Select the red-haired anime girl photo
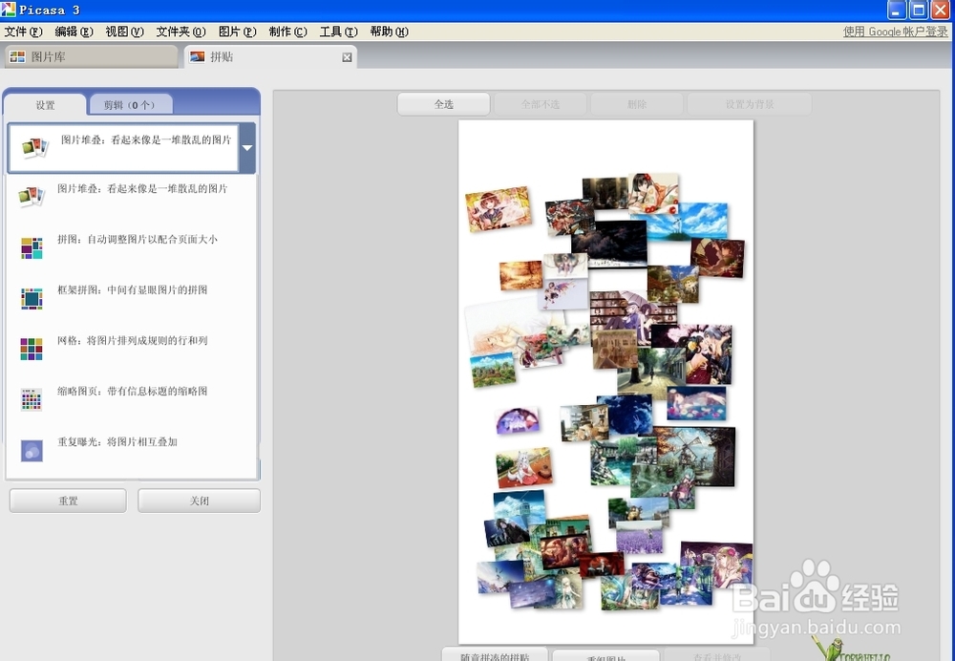 [x=498, y=209]
